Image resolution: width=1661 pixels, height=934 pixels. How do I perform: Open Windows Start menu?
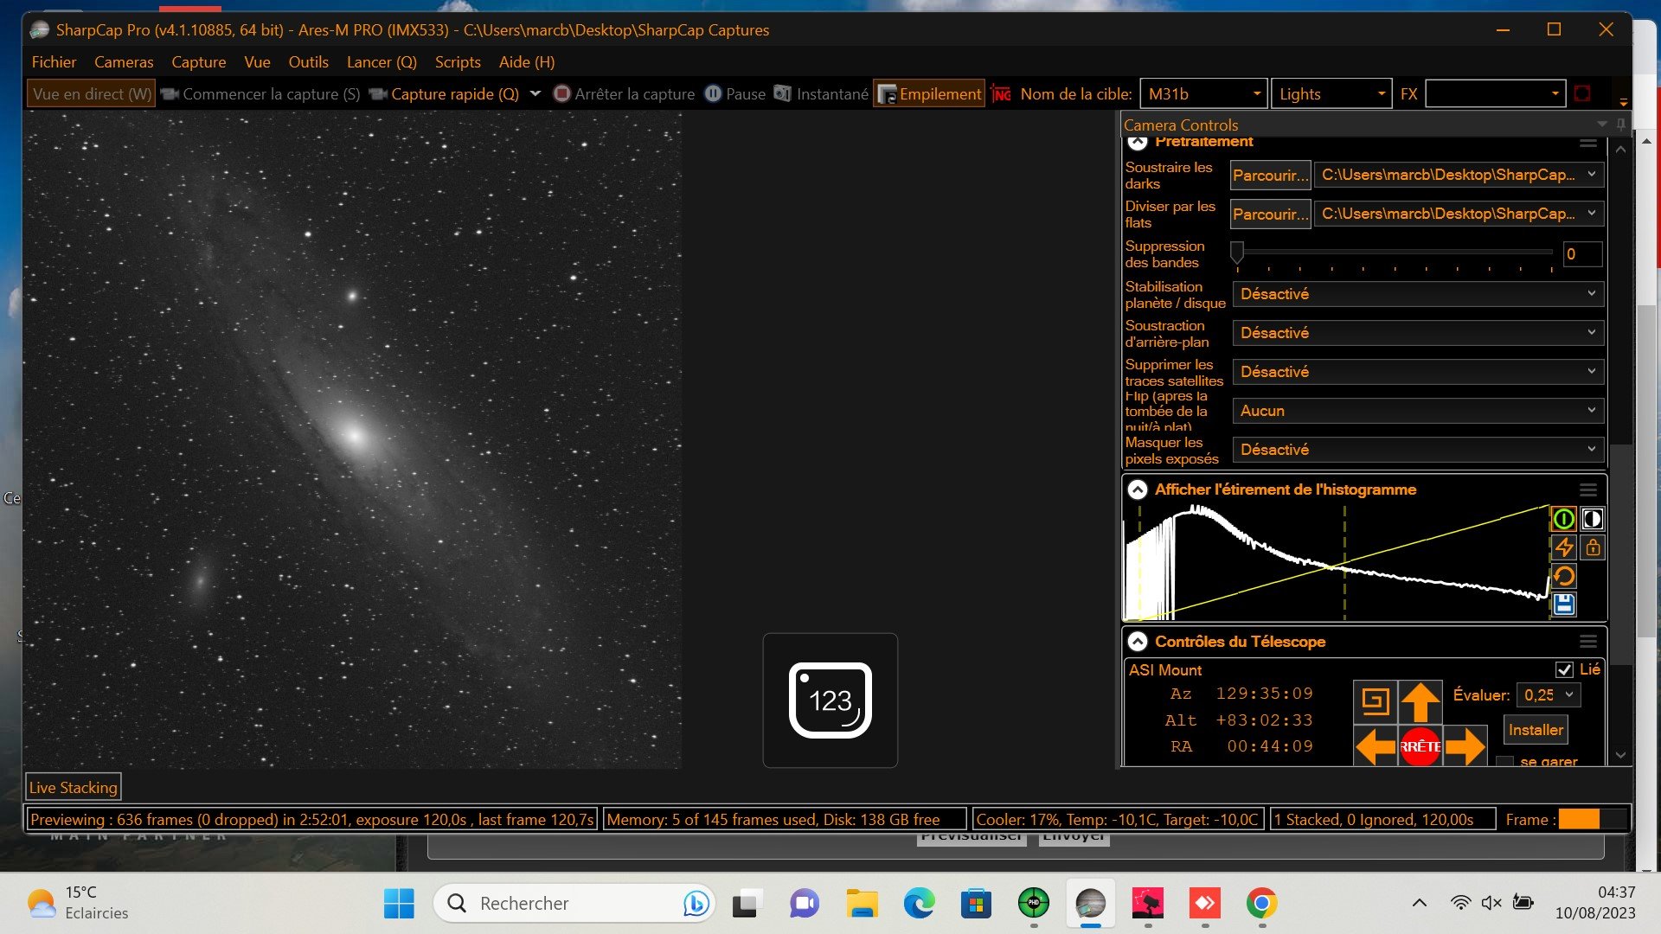pyautogui.click(x=399, y=904)
